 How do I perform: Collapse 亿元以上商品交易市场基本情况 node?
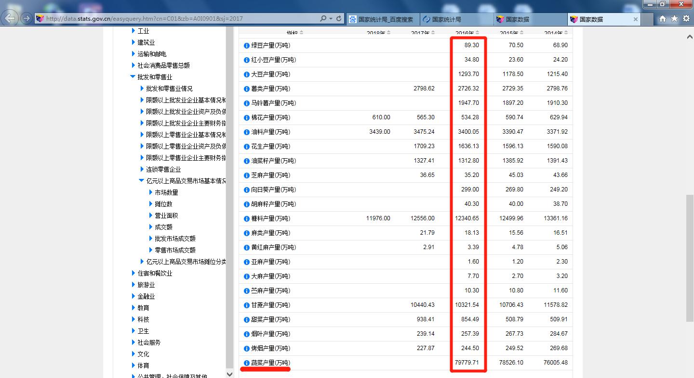click(x=141, y=181)
